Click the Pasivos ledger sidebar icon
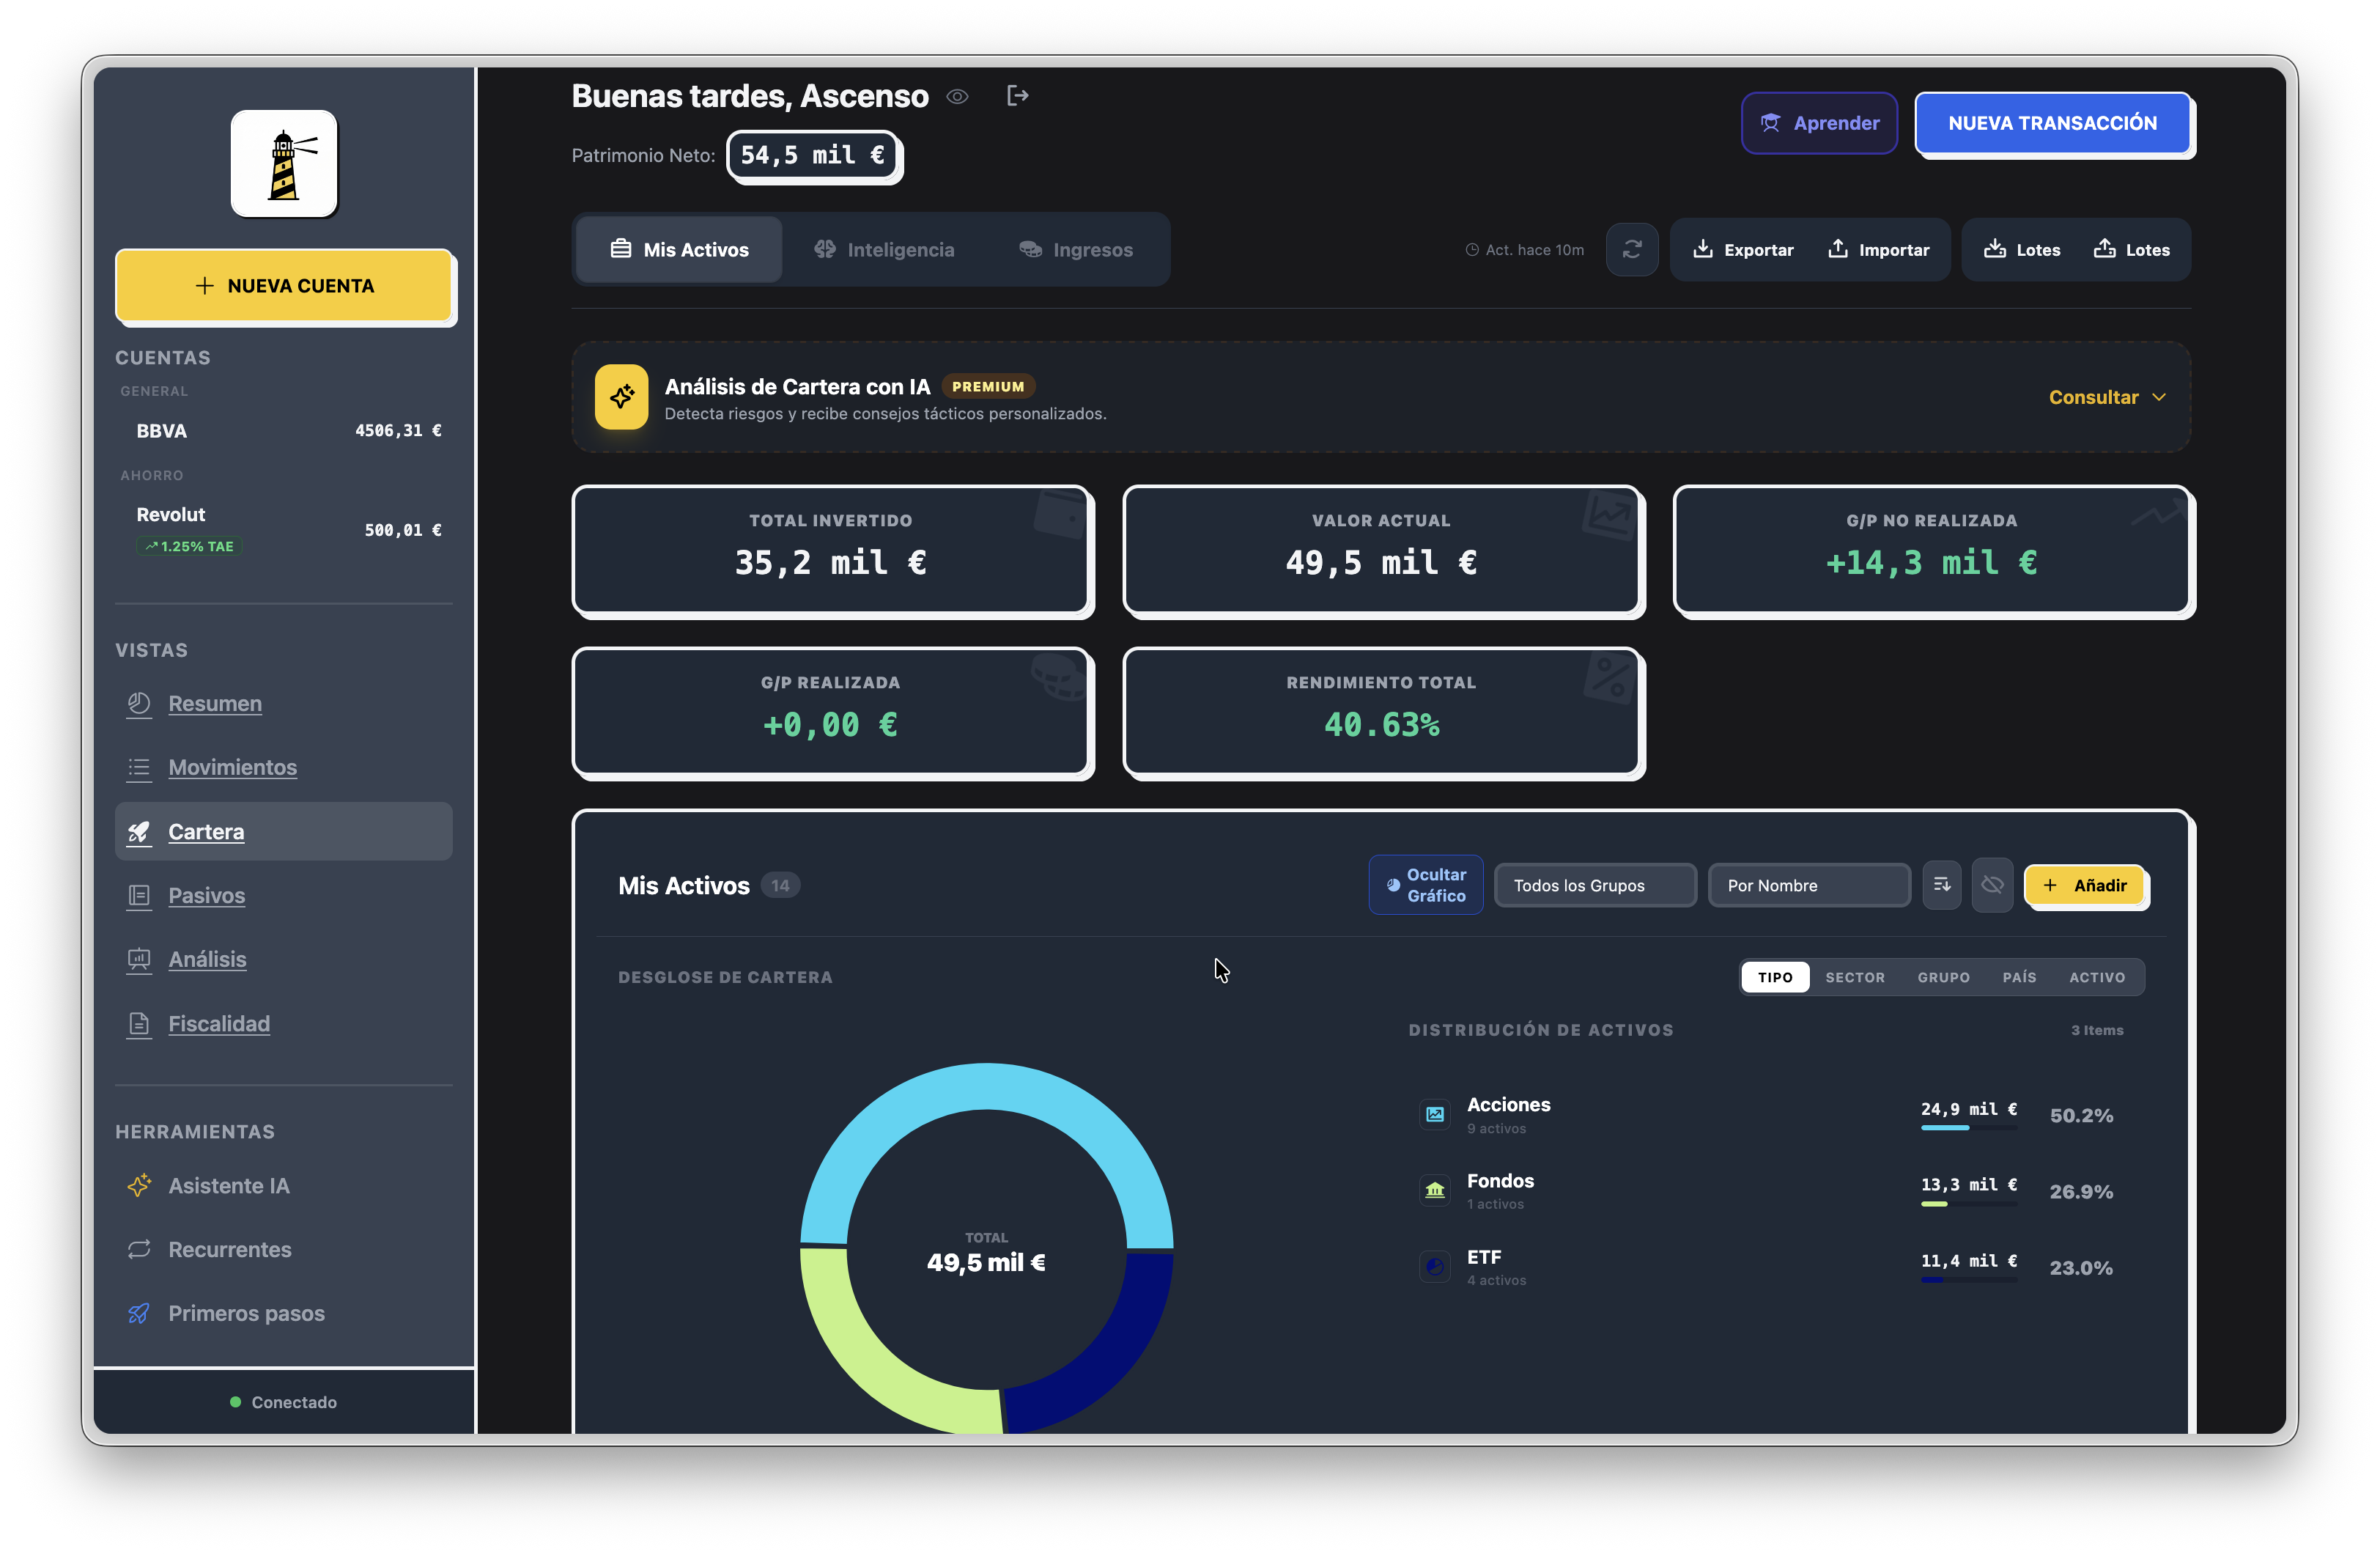The width and height of the screenshot is (2380, 1554). click(139, 896)
